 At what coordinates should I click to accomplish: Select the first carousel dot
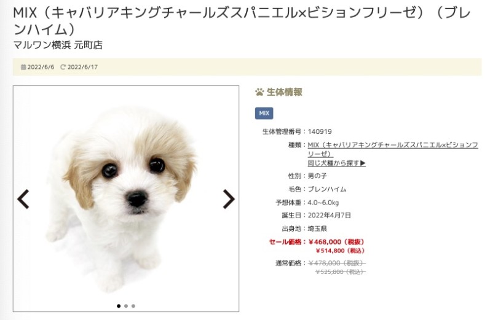click(119, 306)
